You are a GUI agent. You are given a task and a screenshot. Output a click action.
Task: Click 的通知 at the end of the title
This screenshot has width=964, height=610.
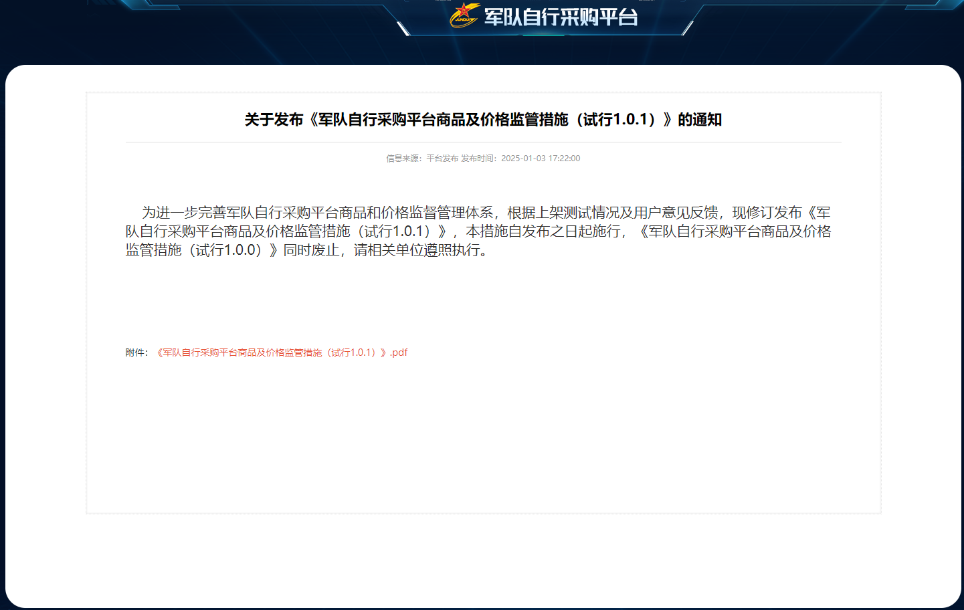(700, 120)
